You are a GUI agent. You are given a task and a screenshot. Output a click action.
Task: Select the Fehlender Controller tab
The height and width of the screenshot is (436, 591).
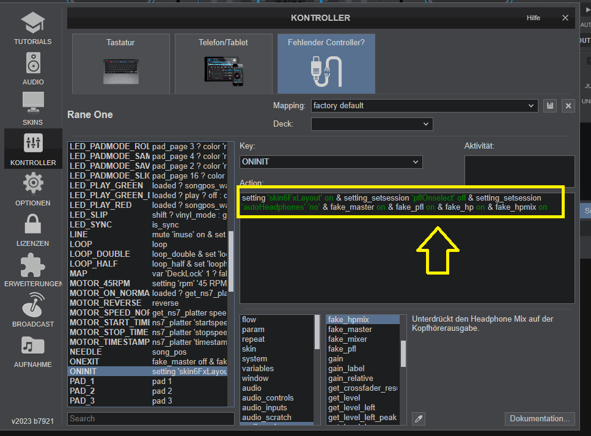326,64
